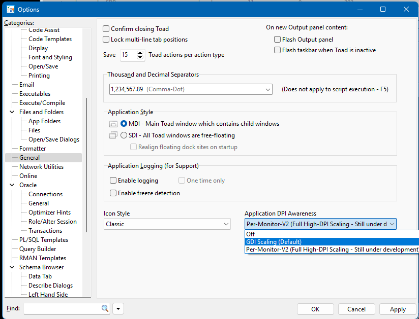419x319 pixels.
Task: Select General under the Oracle node
Action: pos(39,203)
